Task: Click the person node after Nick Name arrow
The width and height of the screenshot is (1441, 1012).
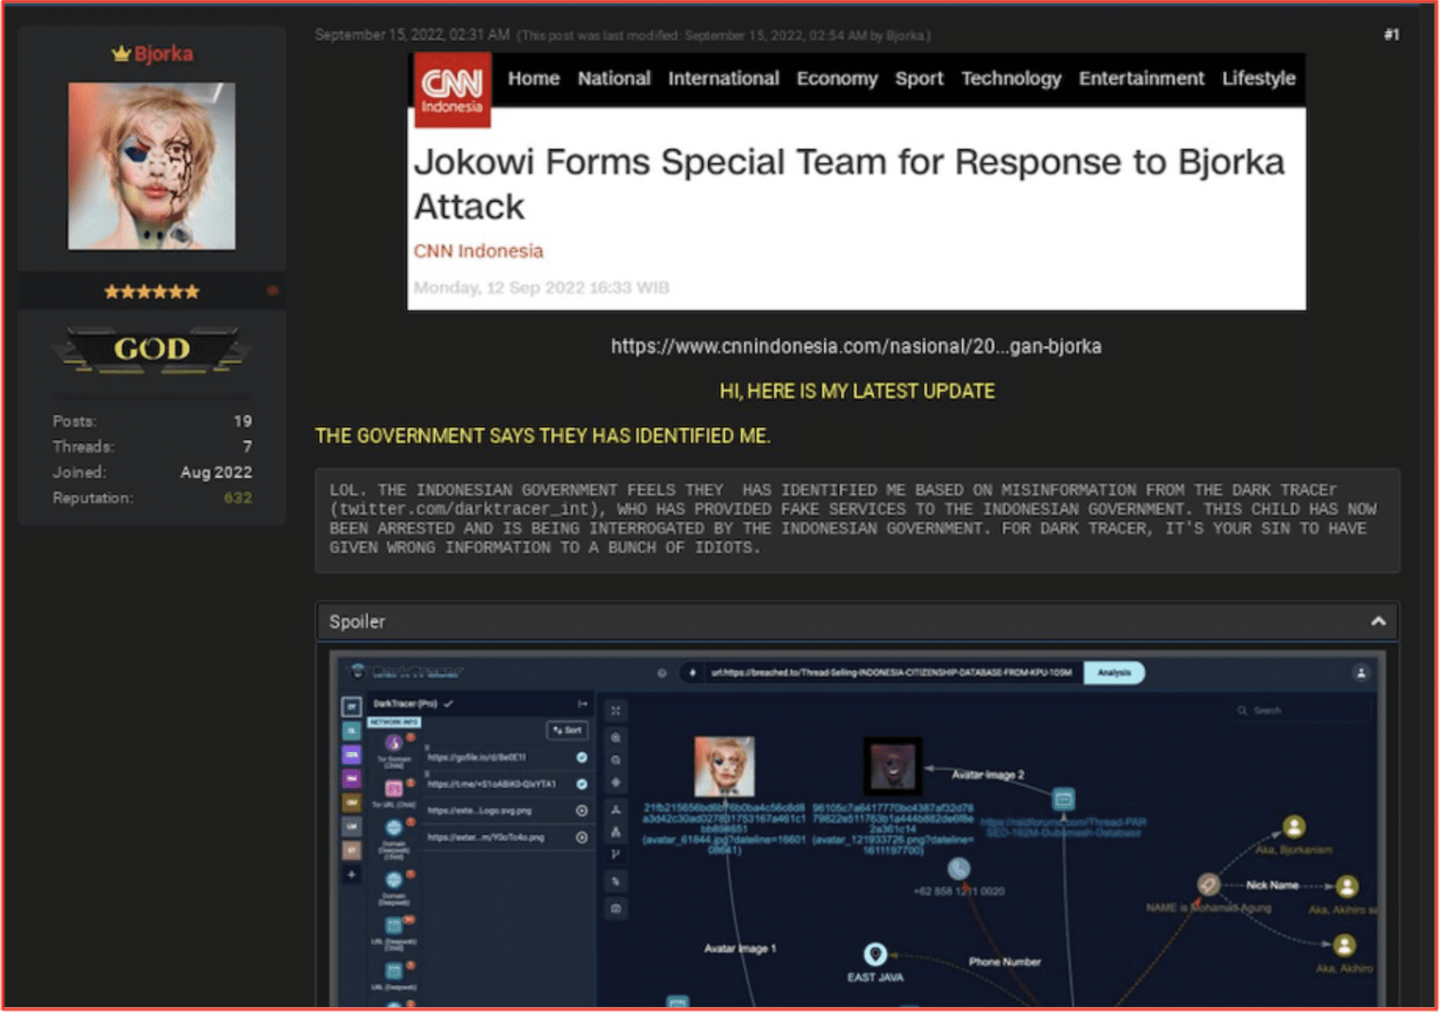Action: (x=1346, y=886)
